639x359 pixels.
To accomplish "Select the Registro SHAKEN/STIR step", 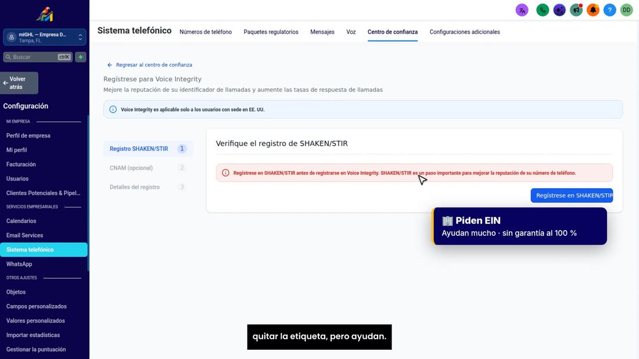I will click(x=148, y=149).
